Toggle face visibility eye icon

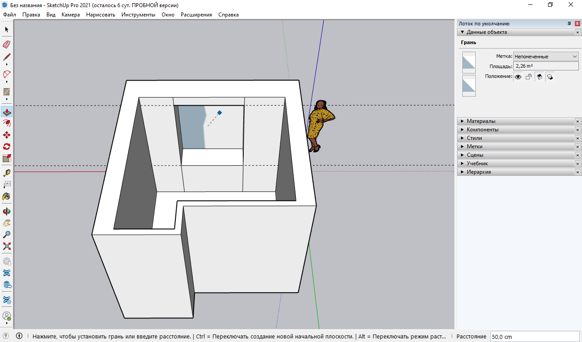pos(518,77)
